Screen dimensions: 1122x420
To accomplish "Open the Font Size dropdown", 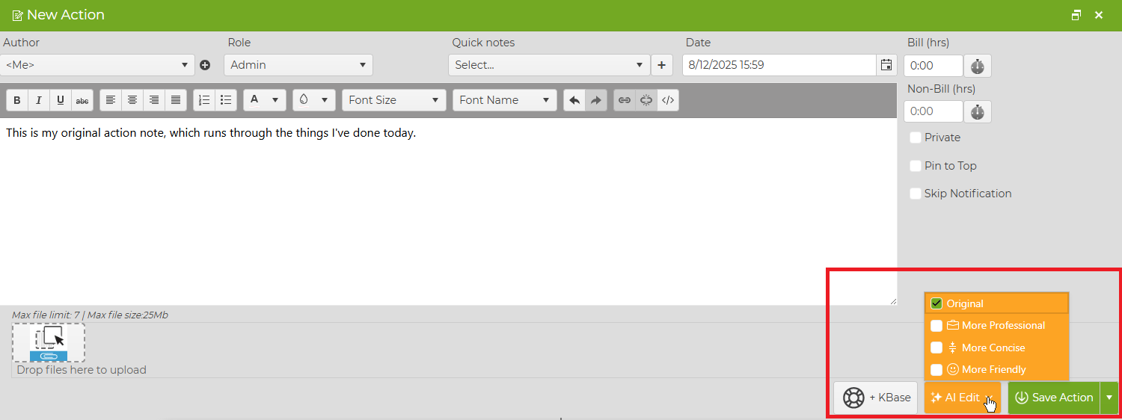I will point(394,100).
